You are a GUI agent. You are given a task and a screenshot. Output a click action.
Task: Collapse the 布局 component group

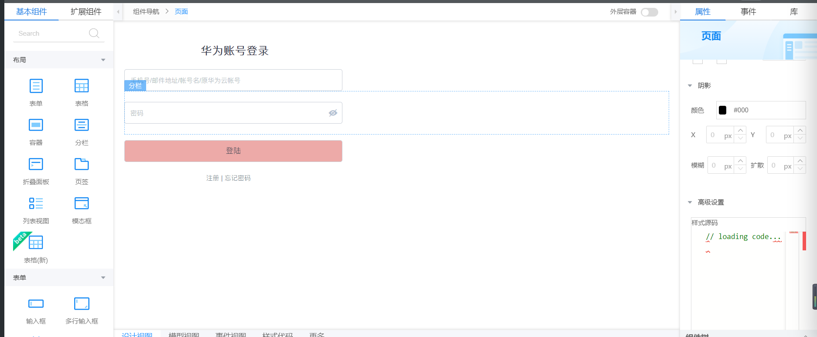(x=103, y=60)
